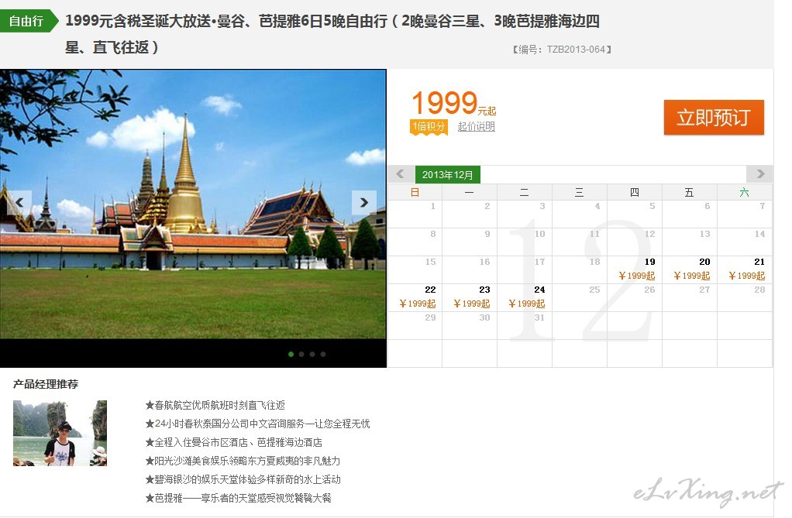Select the third slideshow dot indicator
This screenshot has width=792, height=518.
pyautogui.click(x=312, y=355)
